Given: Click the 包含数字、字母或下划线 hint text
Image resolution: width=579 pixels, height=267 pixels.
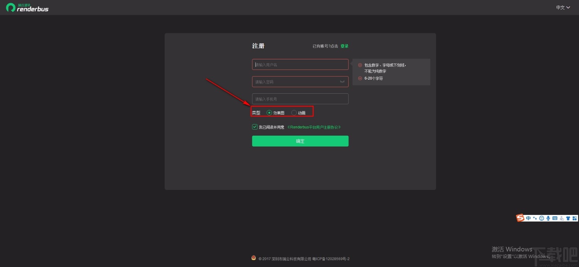Looking at the screenshot, I should pos(385,65).
